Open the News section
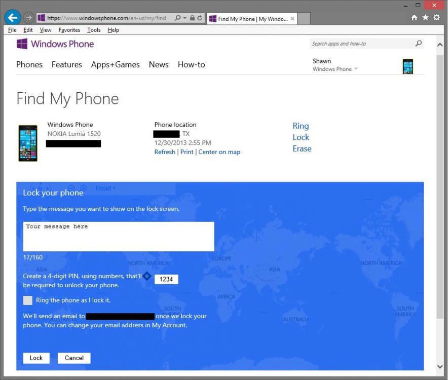Viewport: 448px width, 380px height. pos(159,64)
